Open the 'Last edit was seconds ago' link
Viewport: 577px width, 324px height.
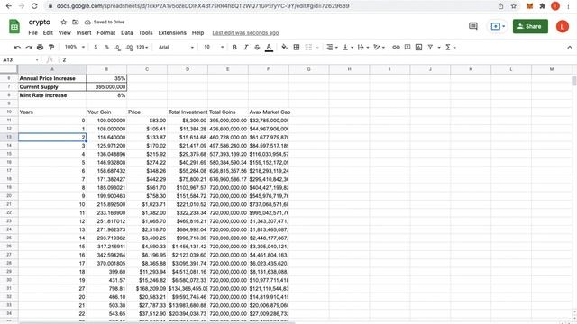click(x=245, y=33)
